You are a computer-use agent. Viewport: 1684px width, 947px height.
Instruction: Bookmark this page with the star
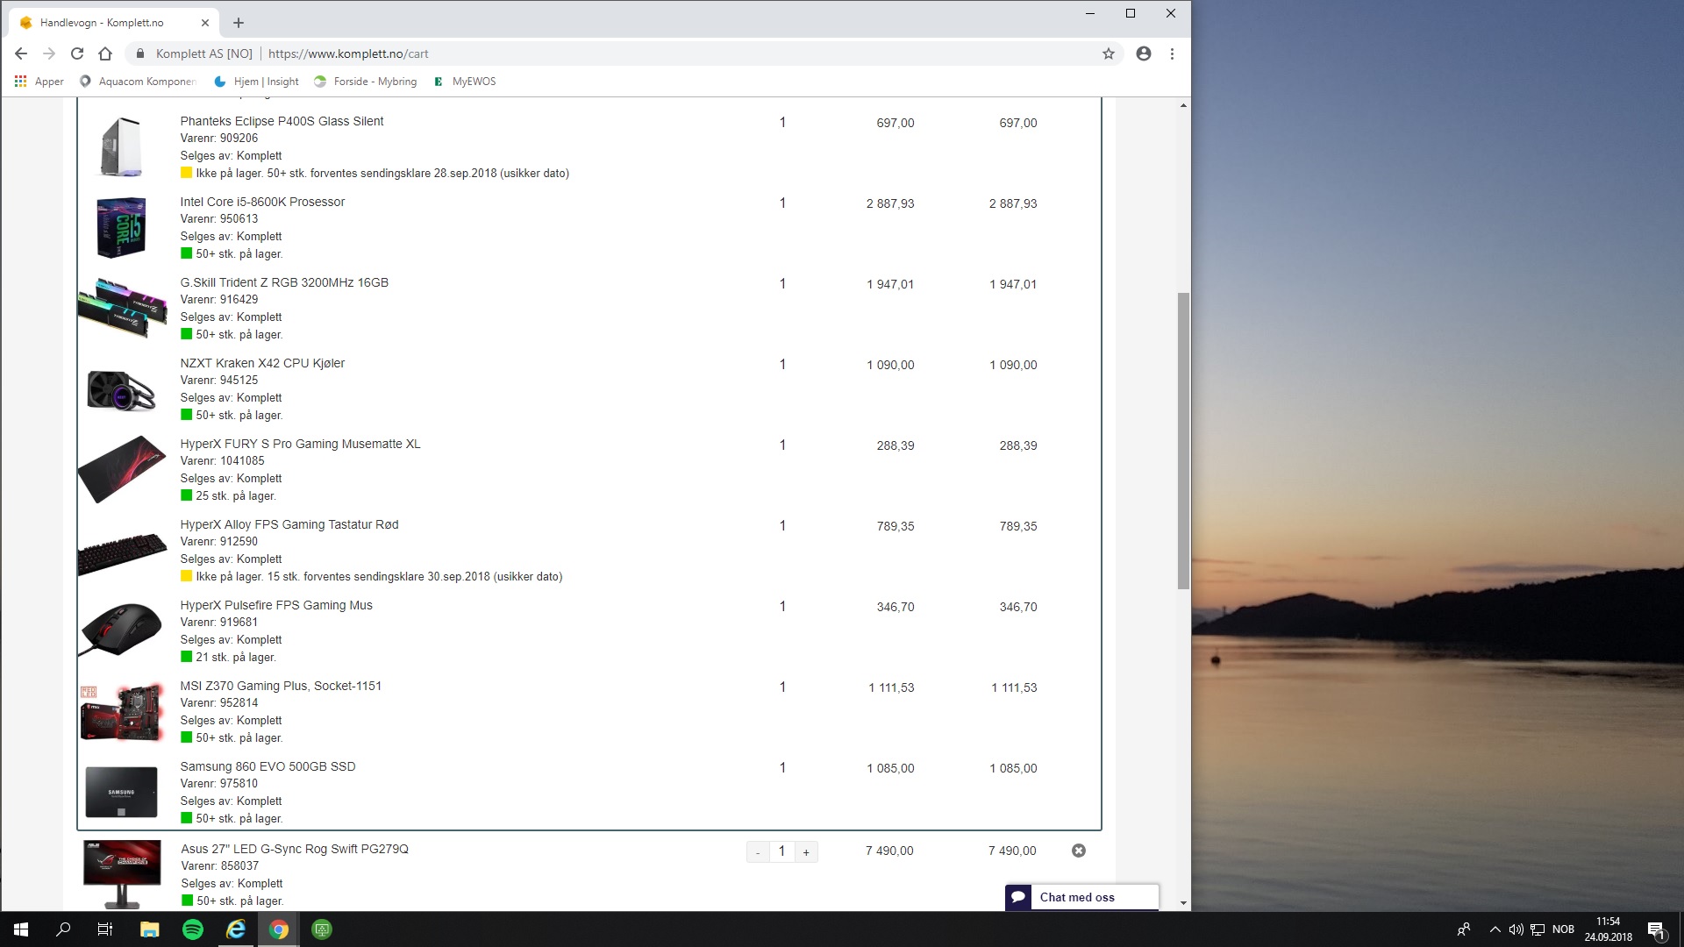(x=1109, y=53)
